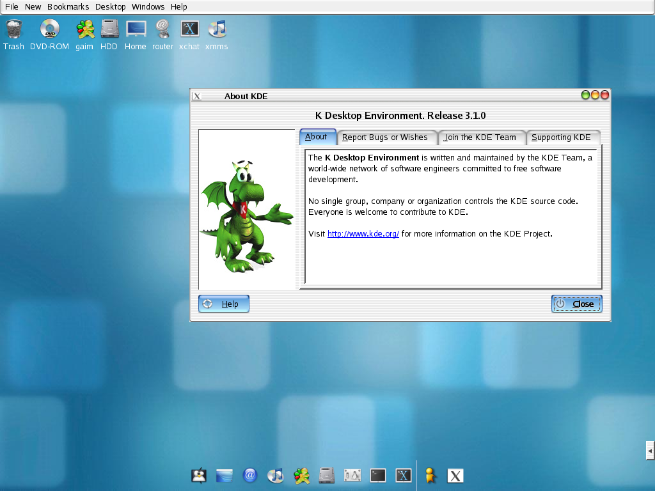Image resolution: width=655 pixels, height=491 pixels.
Task: Click the blue window icon in the dock
Action: (x=225, y=475)
